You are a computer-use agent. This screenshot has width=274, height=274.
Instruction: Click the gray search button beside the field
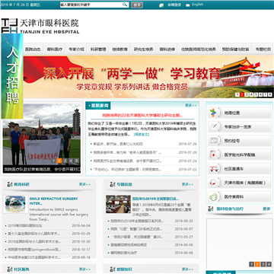pos(137,5)
